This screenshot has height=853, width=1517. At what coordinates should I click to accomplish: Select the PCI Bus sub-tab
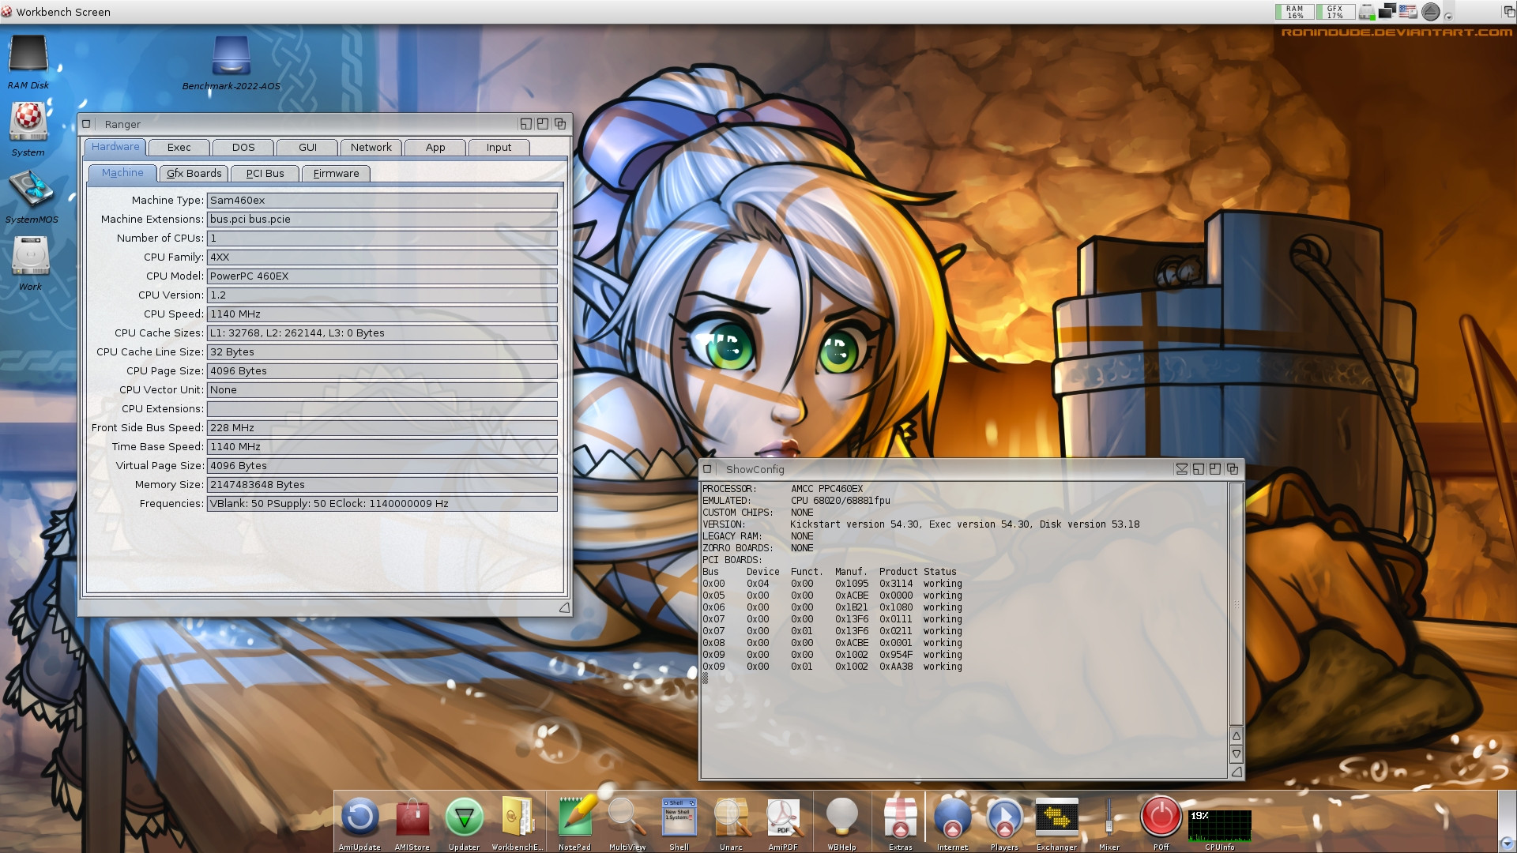tap(265, 174)
